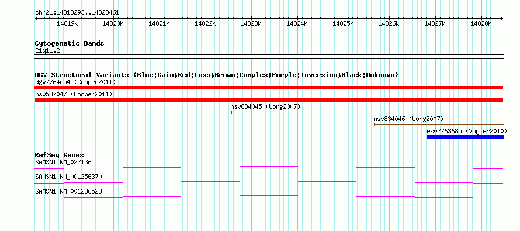The width and height of the screenshot is (520, 231).
Task: Click the 14824k ruler tick label
Action: coord(297,23)
